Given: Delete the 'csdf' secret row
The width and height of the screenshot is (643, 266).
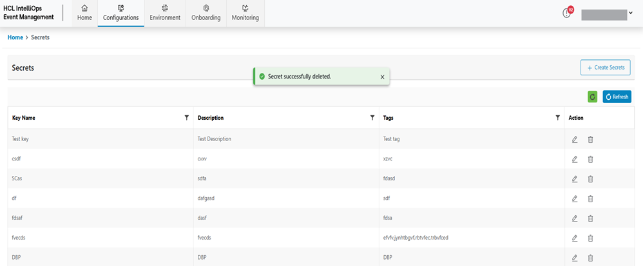Looking at the screenshot, I should 590,159.
